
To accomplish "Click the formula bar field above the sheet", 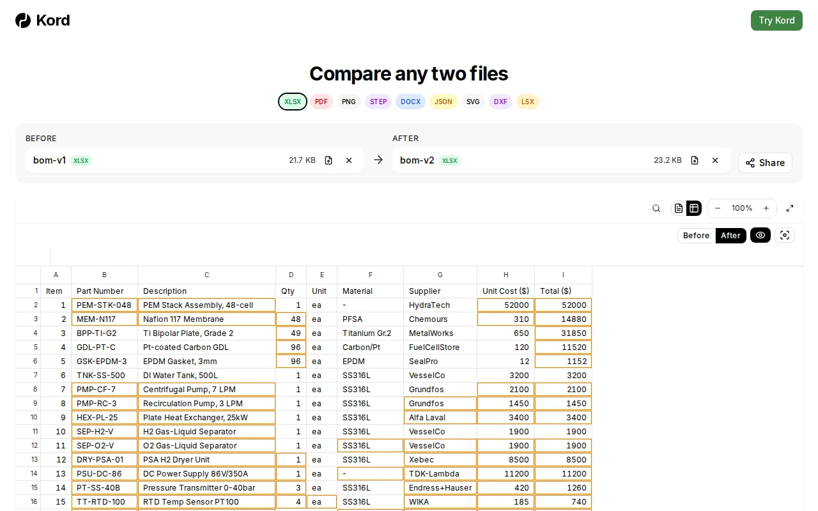I will tap(426, 256).
